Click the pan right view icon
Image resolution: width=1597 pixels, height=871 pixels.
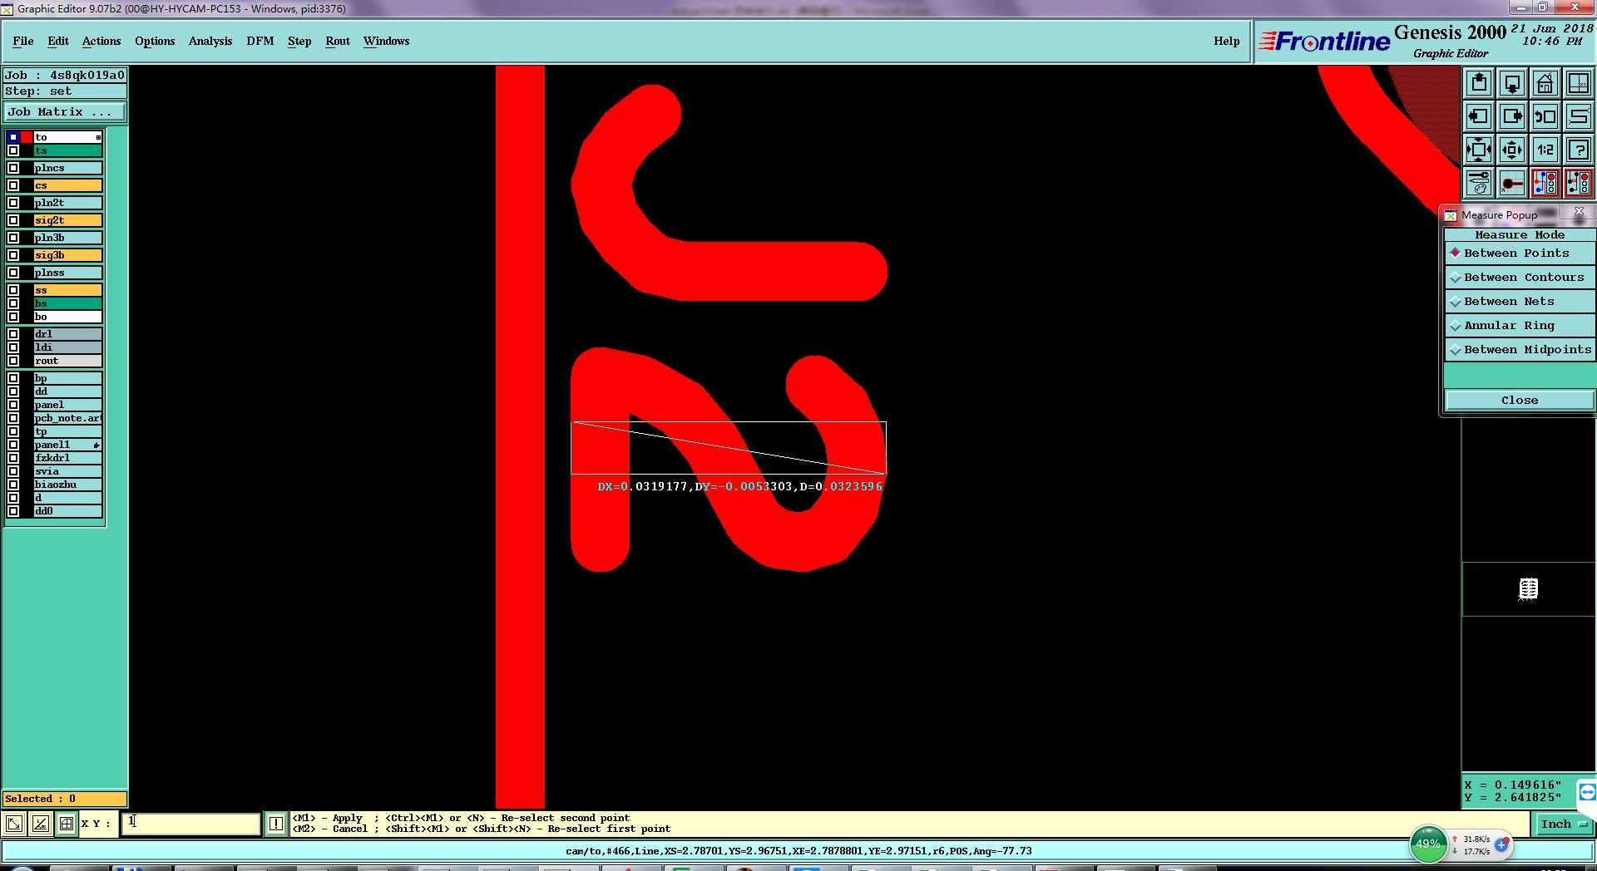1512,116
